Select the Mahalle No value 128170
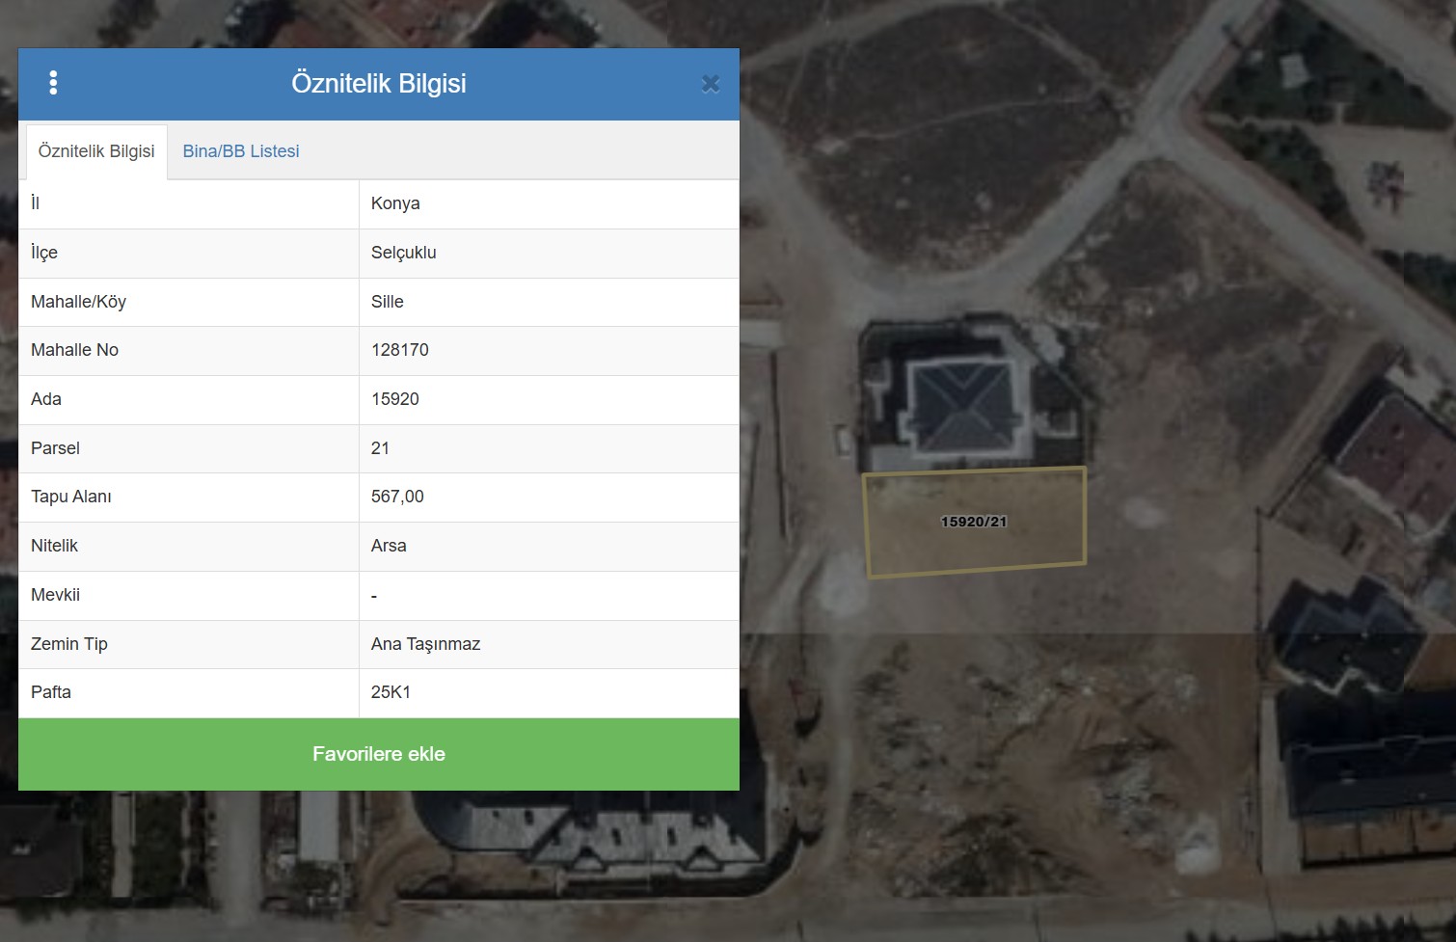The height and width of the screenshot is (942, 1456). [x=400, y=350]
